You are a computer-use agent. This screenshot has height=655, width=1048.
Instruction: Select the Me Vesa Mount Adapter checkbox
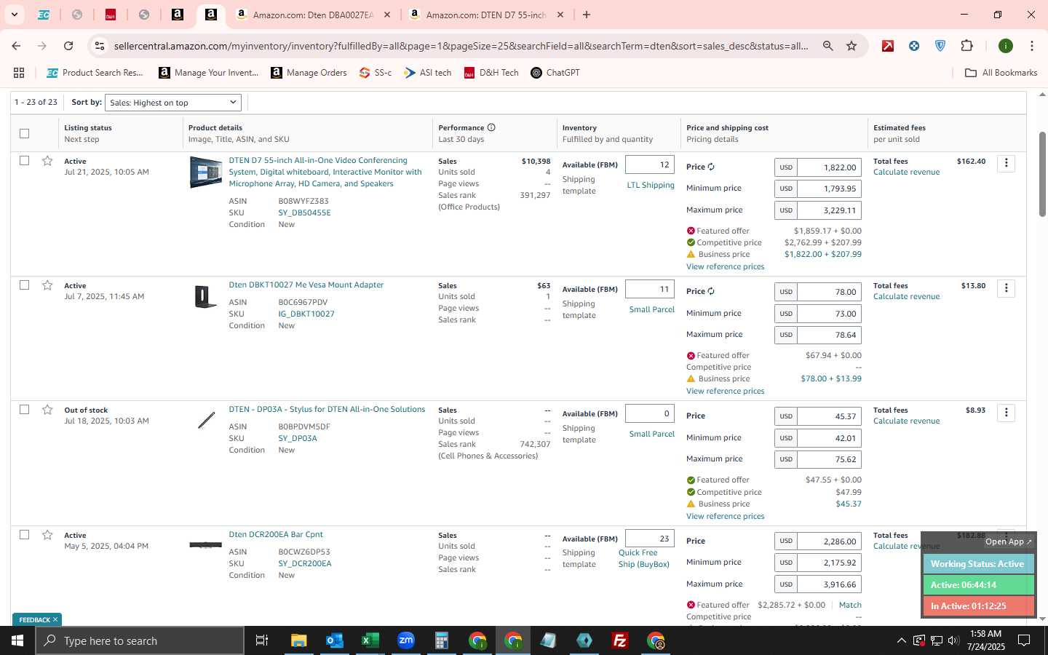(24, 285)
